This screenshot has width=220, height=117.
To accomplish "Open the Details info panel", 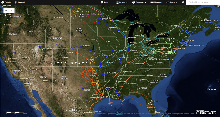I will coord(6,2).
